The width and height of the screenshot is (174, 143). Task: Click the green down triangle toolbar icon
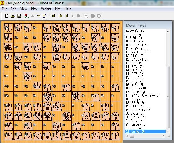tap(39, 16)
